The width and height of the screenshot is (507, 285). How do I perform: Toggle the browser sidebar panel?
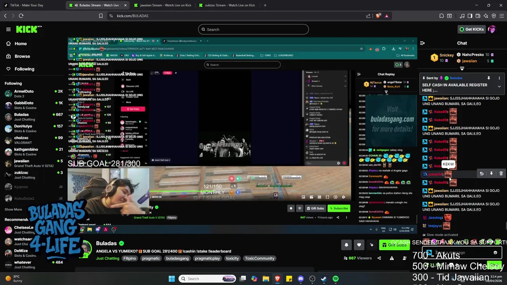(470, 16)
